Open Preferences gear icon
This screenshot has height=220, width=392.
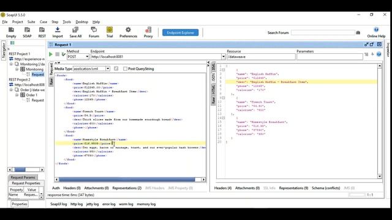tap(128, 32)
